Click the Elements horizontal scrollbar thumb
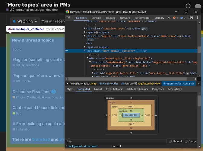 click(128, 79)
